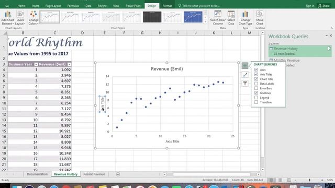Switch to the Page Layout tab
Viewport: 335px width, 188px height.
[x=53, y=6]
